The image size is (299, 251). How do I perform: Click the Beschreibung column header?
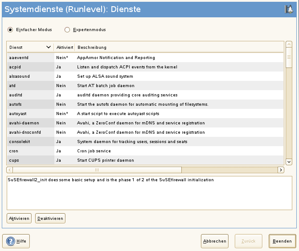point(92,47)
